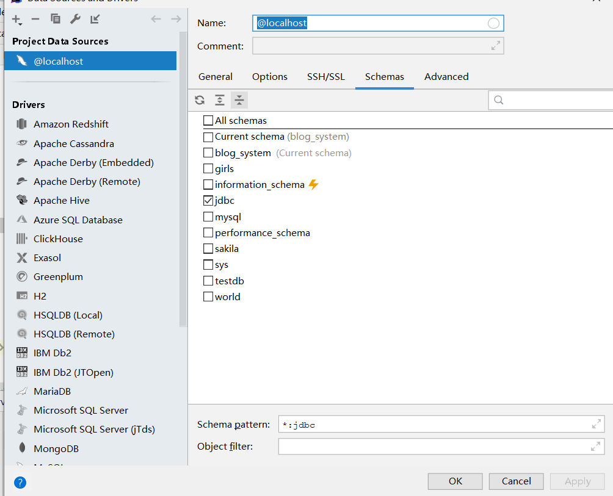Uncheck the jdbc schema checkbox
The image size is (613, 496).
click(208, 200)
